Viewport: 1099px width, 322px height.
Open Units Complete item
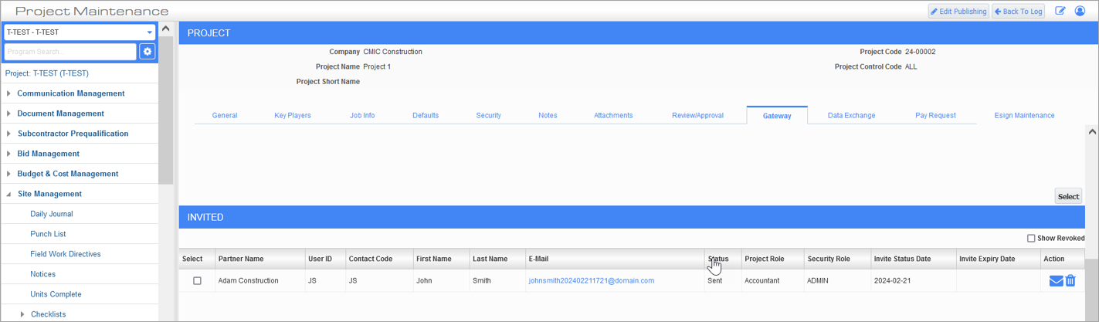point(56,294)
